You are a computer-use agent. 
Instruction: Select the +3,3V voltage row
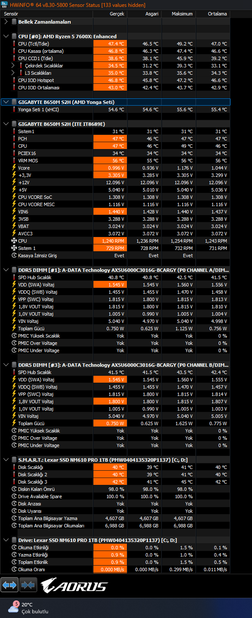(116, 175)
